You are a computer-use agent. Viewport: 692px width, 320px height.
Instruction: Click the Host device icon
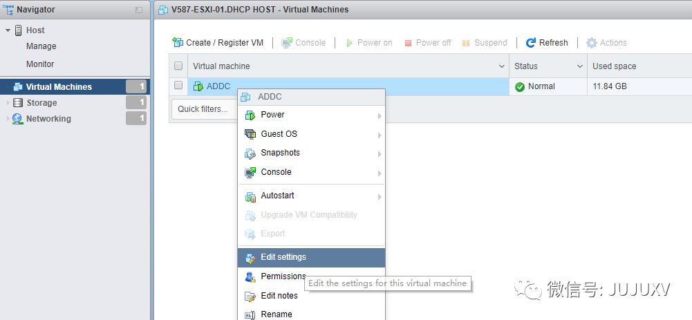pos(19,30)
